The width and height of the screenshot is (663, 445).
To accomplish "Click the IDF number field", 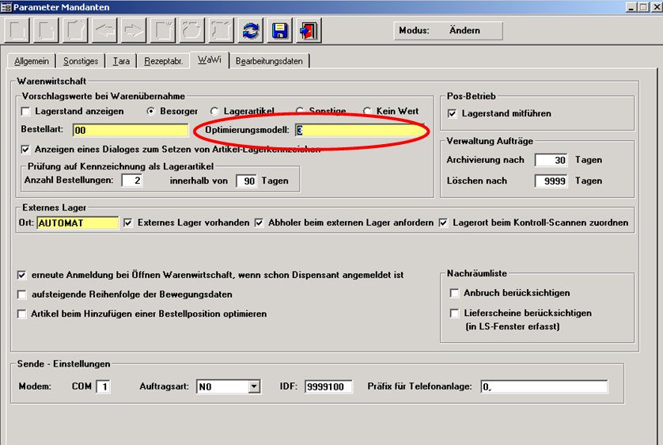I will coord(328,387).
